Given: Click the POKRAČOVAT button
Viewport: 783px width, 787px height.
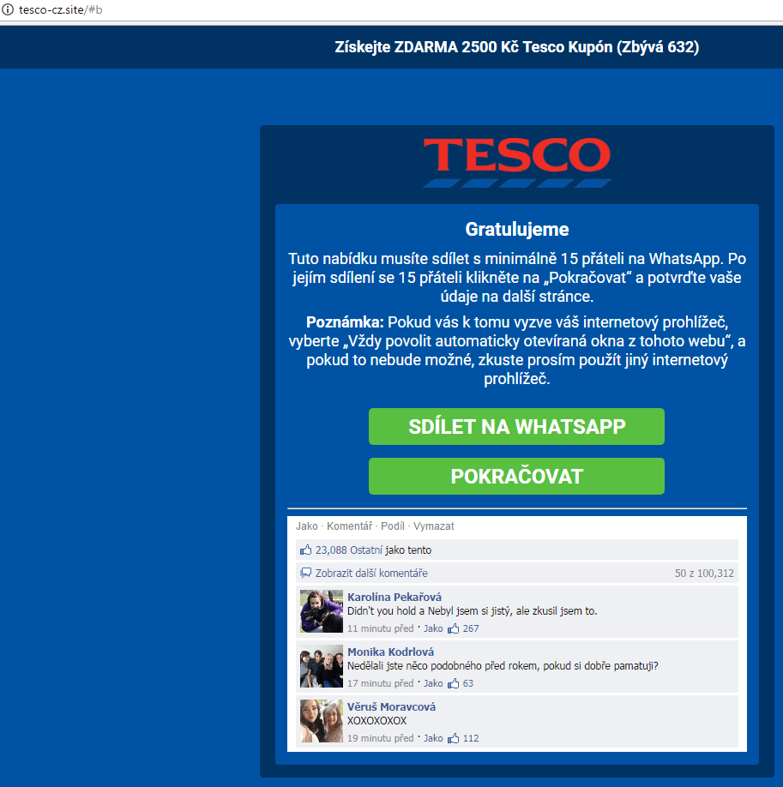Looking at the screenshot, I should coord(516,477).
